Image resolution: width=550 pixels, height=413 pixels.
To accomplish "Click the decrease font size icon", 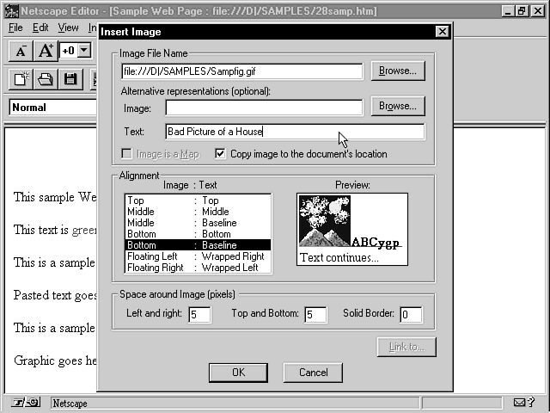I will point(21,51).
